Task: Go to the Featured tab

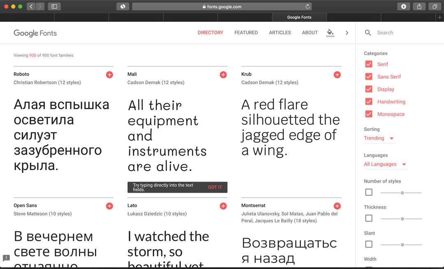Action: (246, 33)
